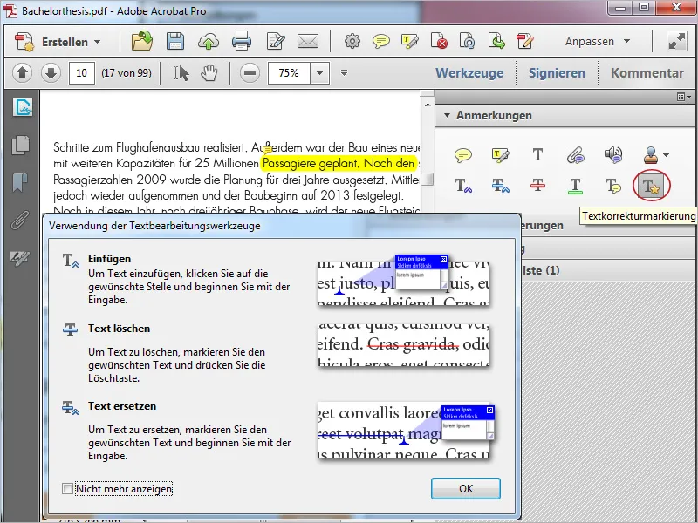Add sticky note from top toolbar
698x523 pixels.
381,42
